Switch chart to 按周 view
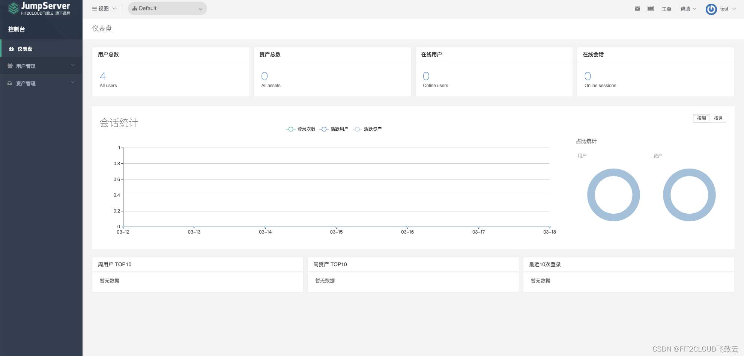The height and width of the screenshot is (356, 744). tap(701, 118)
